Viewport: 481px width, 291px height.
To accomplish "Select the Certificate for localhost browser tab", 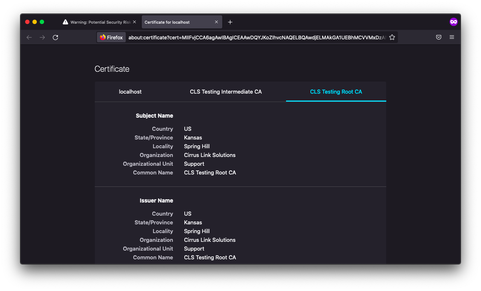I will click(x=181, y=22).
